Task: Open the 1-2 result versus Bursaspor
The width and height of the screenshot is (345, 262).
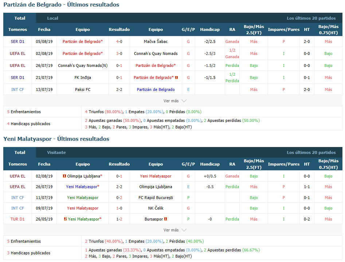Action: coord(119,219)
